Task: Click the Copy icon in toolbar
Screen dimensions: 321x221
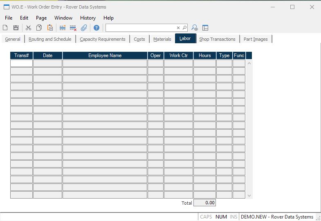Action: (x=39, y=28)
